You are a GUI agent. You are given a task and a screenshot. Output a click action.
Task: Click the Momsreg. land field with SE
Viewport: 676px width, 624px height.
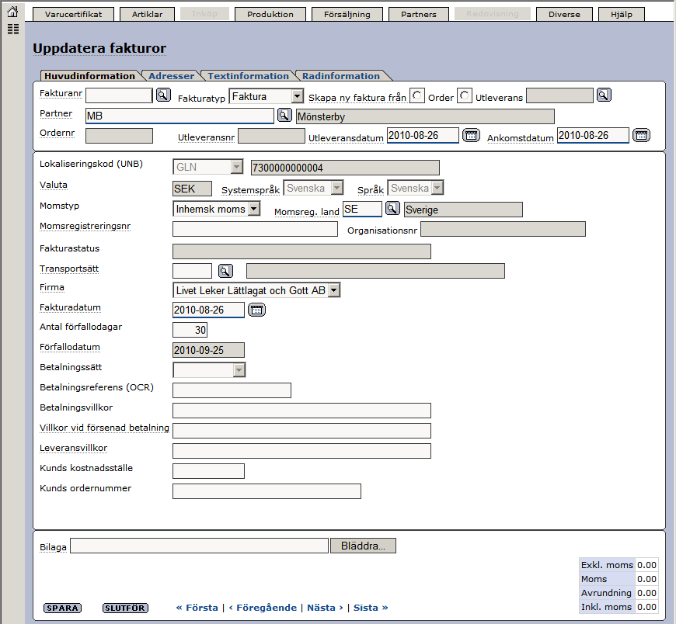tap(362, 209)
